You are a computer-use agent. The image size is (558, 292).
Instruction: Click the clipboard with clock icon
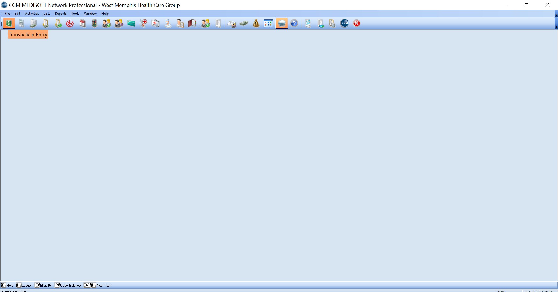(x=332, y=23)
